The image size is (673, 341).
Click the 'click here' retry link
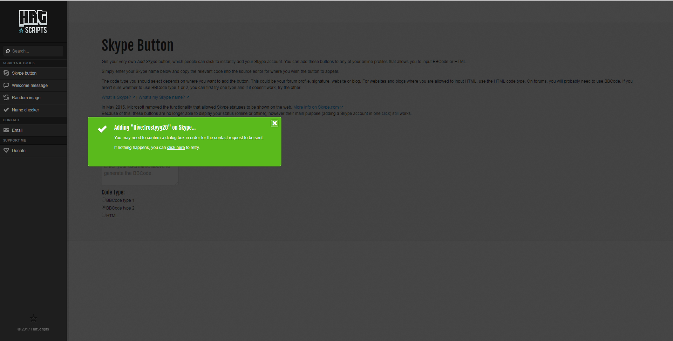[x=176, y=148]
